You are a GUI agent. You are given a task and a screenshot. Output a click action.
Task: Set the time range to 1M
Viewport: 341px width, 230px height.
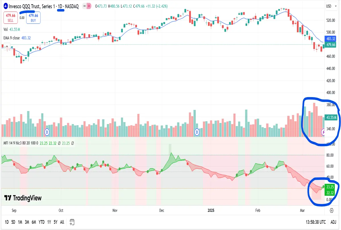click(x=20, y=222)
